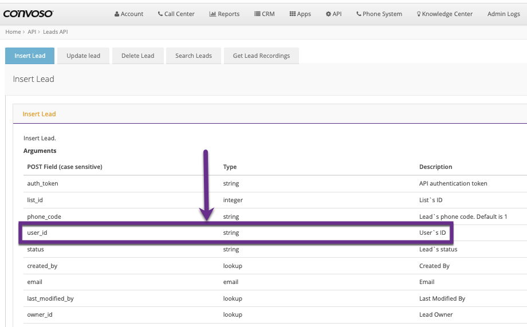
Task: Switch to the Update lead tab
Action: (x=83, y=56)
